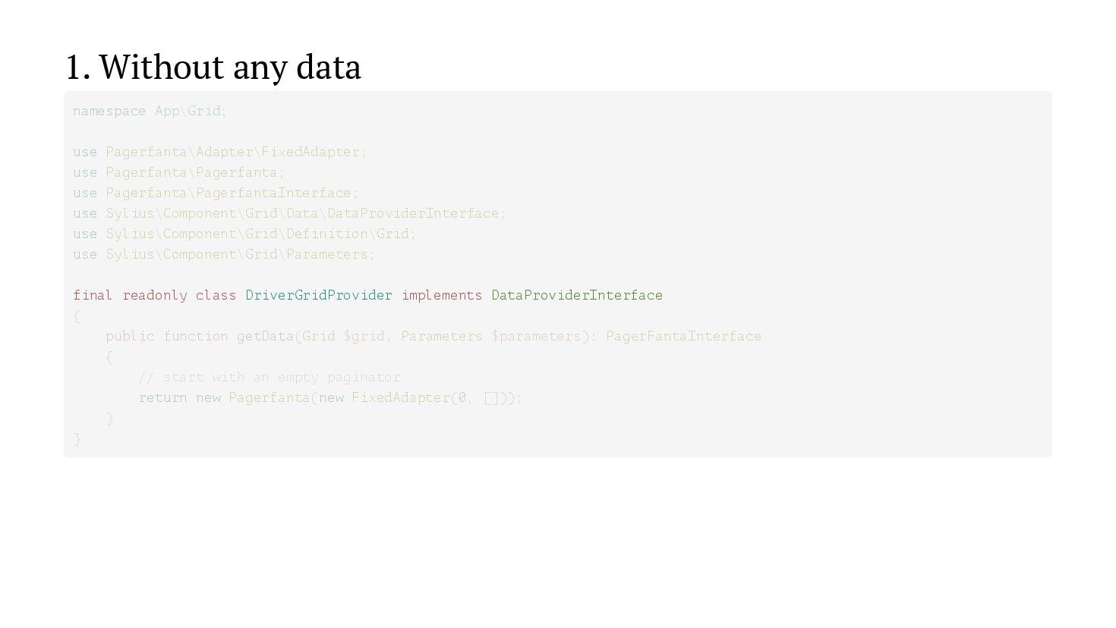Click the PagerfantaInterface use statement
The width and height of the screenshot is (1116, 628).
click(x=215, y=193)
